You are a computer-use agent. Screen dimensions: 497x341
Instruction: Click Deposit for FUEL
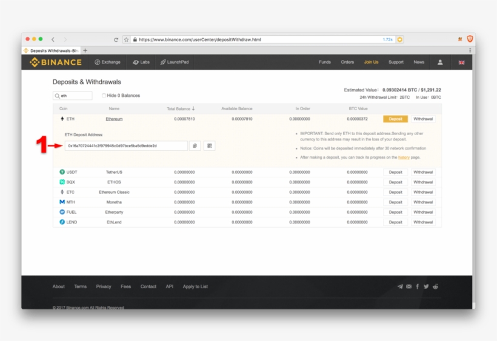(395, 212)
